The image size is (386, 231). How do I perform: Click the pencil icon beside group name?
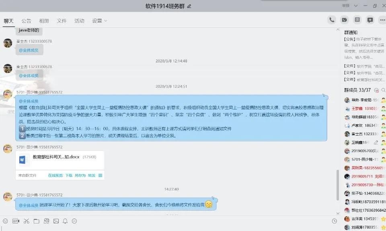coord(189,6)
